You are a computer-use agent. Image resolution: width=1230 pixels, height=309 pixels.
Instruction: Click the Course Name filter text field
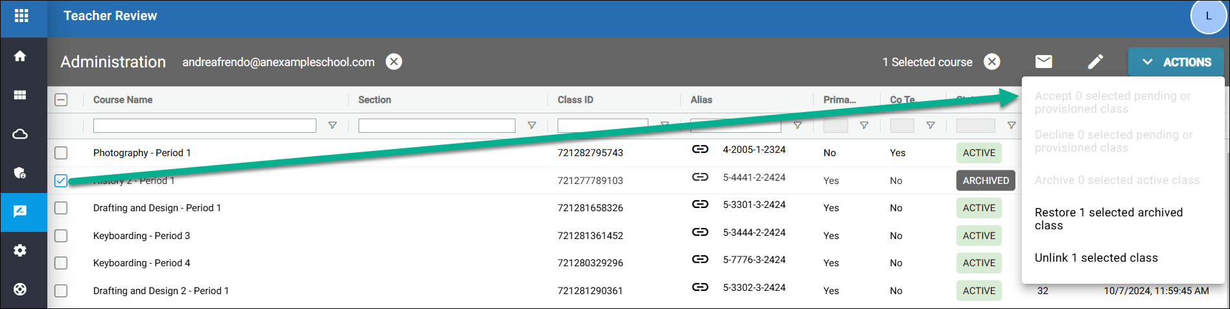click(204, 126)
